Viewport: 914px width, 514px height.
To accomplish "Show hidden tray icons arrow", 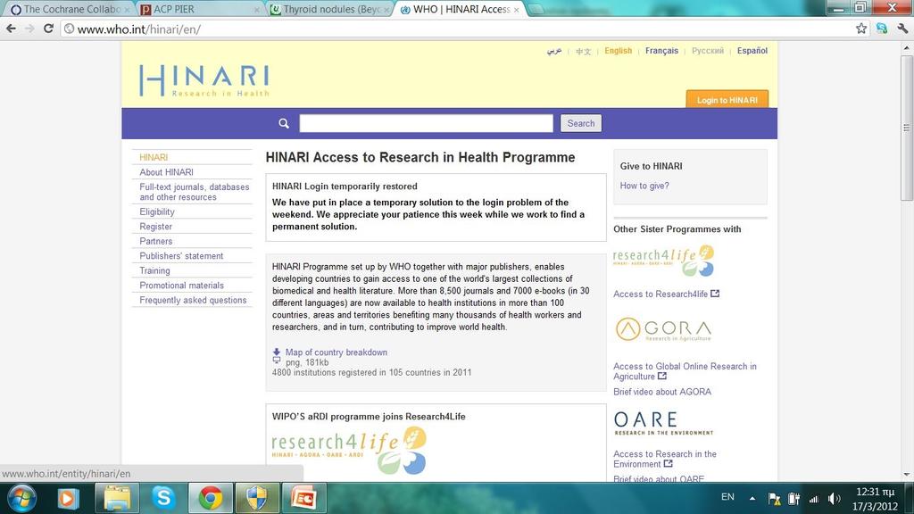I will coord(752,498).
